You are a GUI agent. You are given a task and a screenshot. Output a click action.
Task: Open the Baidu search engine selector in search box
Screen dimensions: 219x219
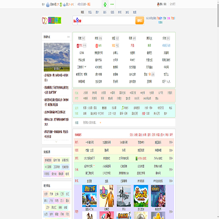click(x=77, y=21)
